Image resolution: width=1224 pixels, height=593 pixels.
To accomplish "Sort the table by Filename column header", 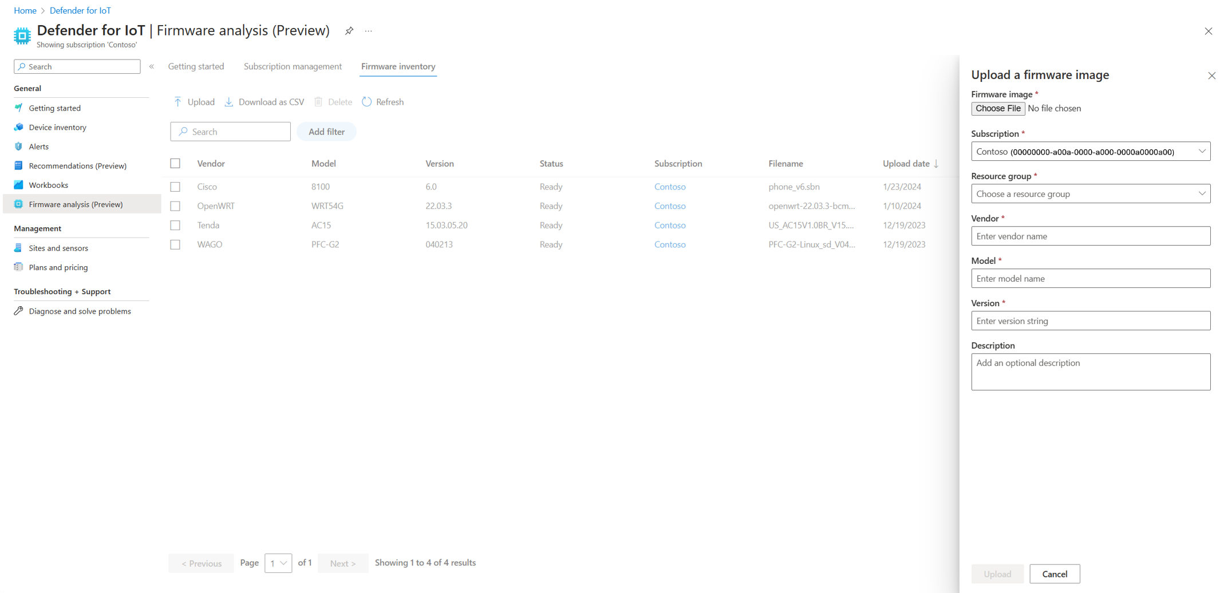I will point(785,164).
